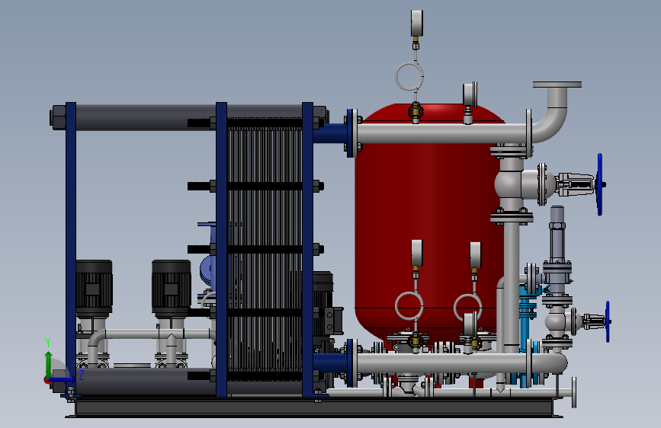Image resolution: width=661 pixels, height=428 pixels.
Task: Select the pump discharge manifold pipe
Action: coord(152,335)
